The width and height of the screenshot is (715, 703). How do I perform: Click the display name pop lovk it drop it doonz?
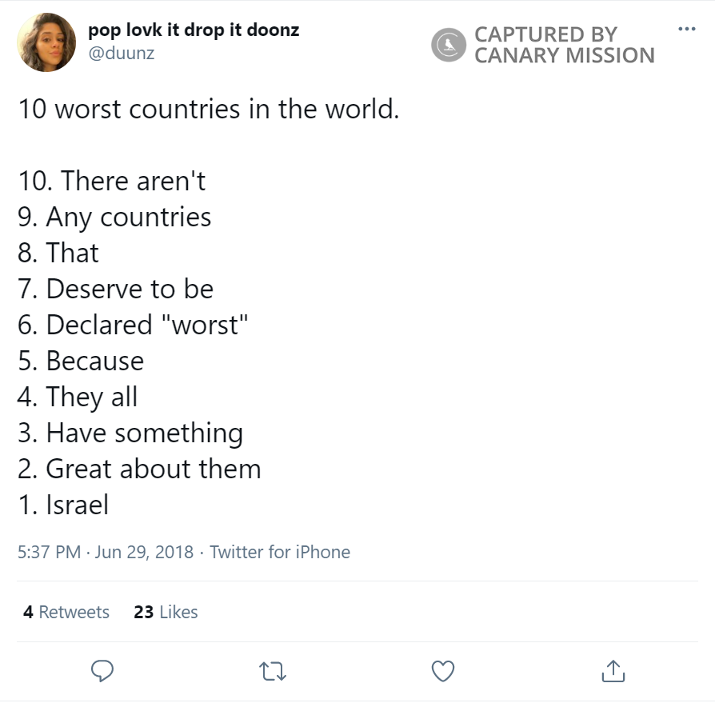(194, 30)
